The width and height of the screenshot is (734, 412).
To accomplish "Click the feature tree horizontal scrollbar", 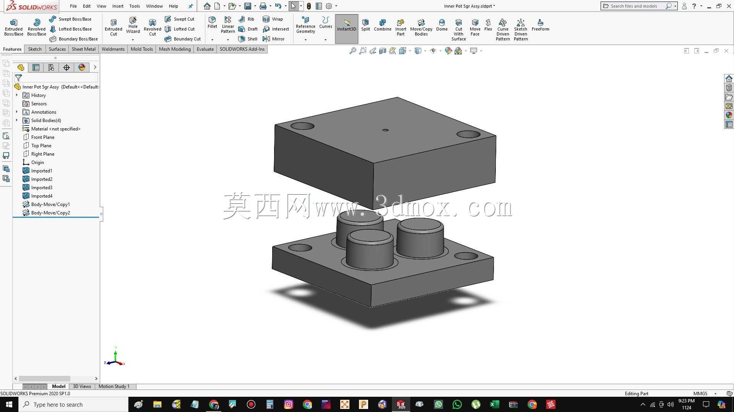I will click(45, 378).
